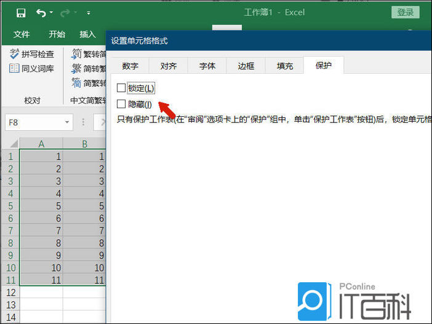
Task: Switch to the 开始 ribbon tab
Action: click(57, 34)
